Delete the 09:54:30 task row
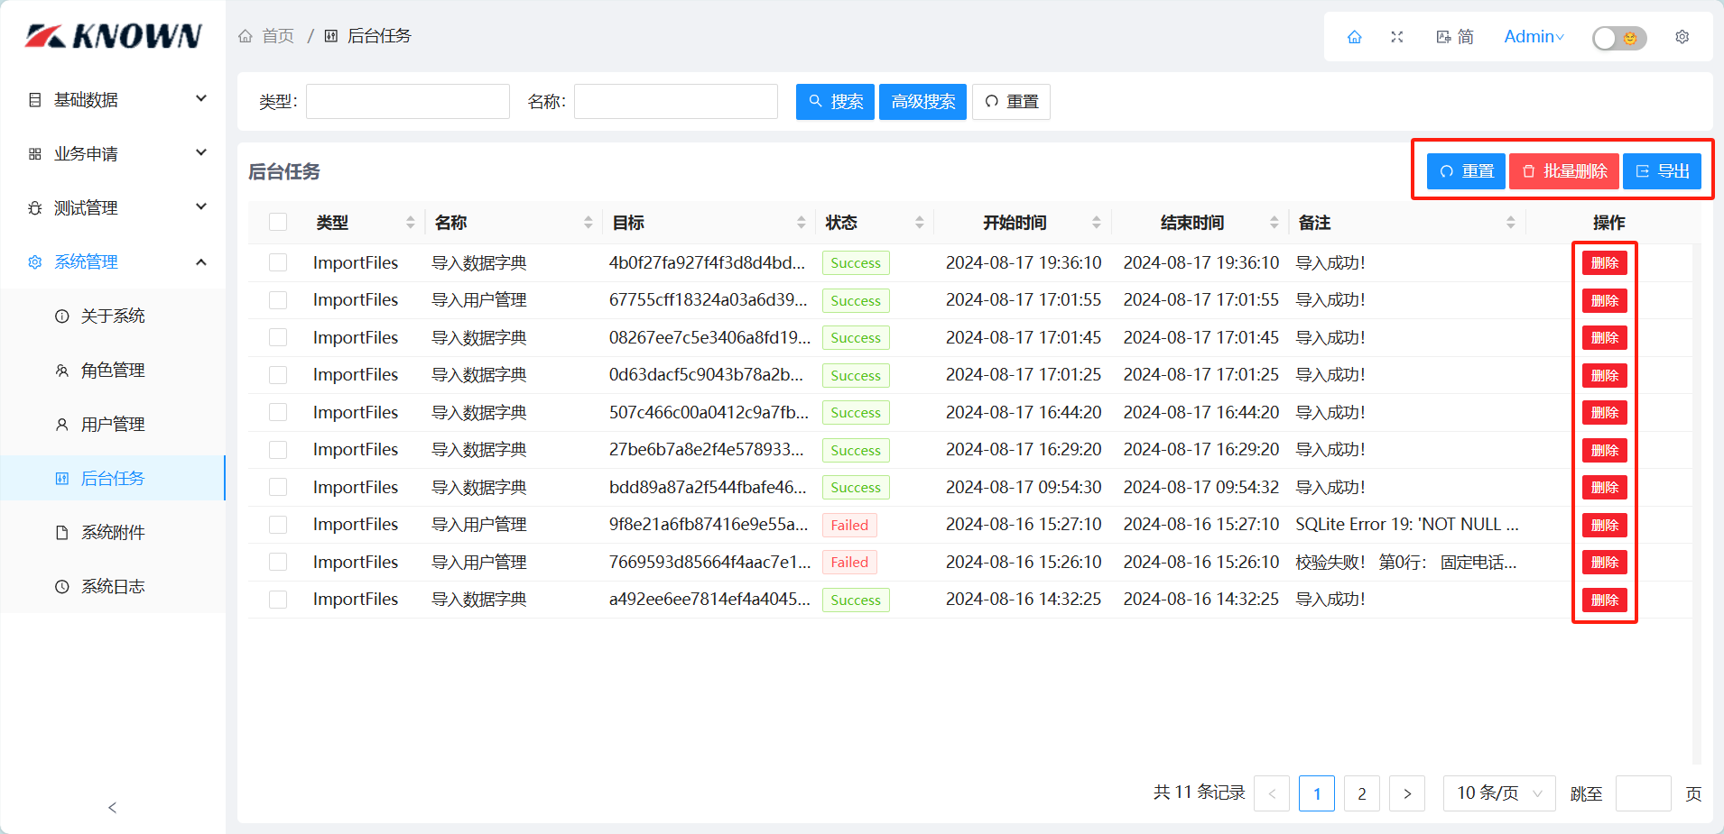This screenshot has height=834, width=1724. [1604, 488]
